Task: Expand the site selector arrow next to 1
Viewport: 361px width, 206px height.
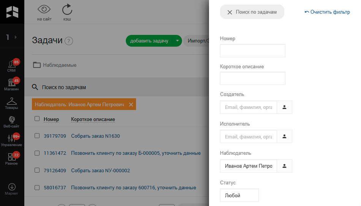Action: tap(16, 37)
